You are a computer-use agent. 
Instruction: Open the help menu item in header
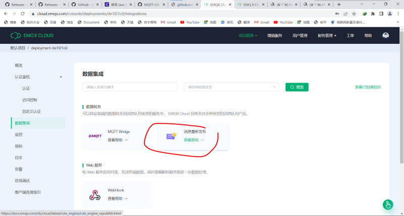tap(368, 35)
